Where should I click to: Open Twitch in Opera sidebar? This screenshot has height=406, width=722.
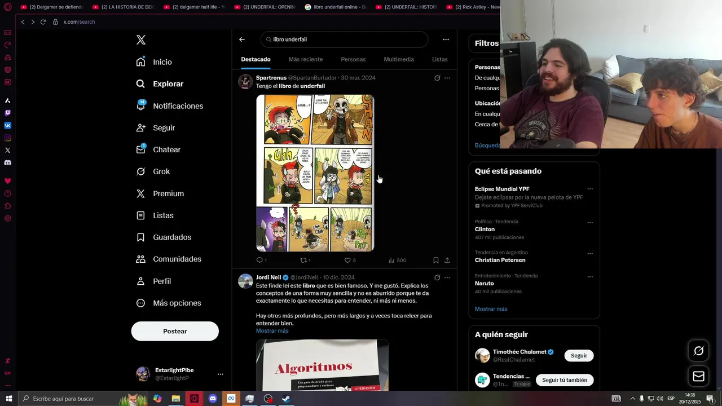coord(7,113)
